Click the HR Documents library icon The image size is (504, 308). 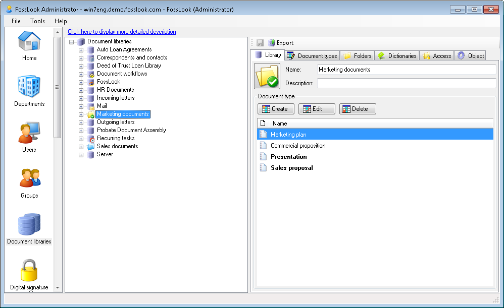coord(91,90)
